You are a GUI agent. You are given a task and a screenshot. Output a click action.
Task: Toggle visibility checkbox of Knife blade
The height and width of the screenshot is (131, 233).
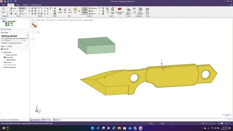pos(4,21)
